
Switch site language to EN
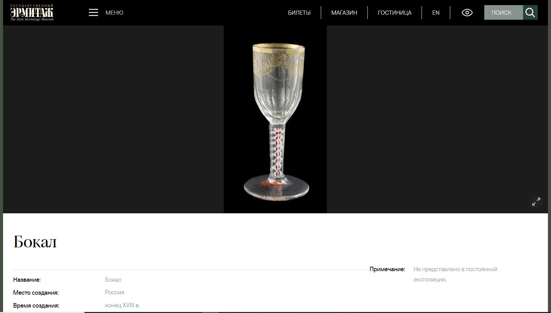pos(436,13)
